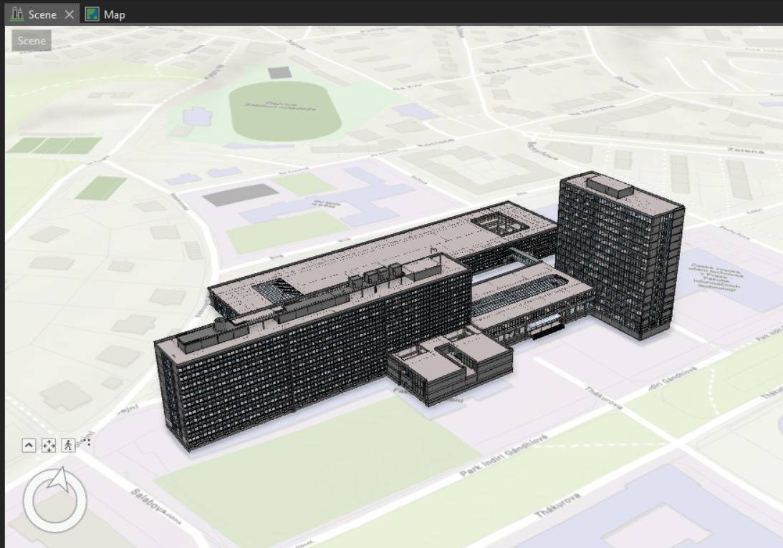Click the gray Scene label overlay

point(32,41)
